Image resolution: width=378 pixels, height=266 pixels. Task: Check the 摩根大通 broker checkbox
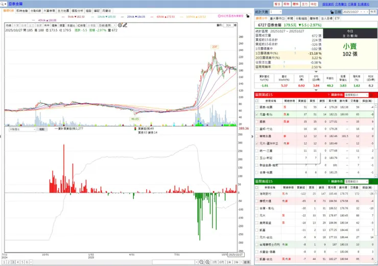coord(257,201)
